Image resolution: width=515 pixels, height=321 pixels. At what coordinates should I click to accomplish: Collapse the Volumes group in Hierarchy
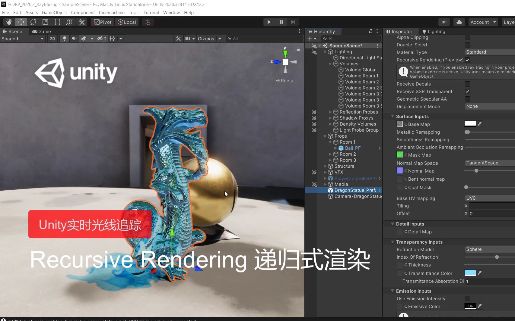click(330, 64)
